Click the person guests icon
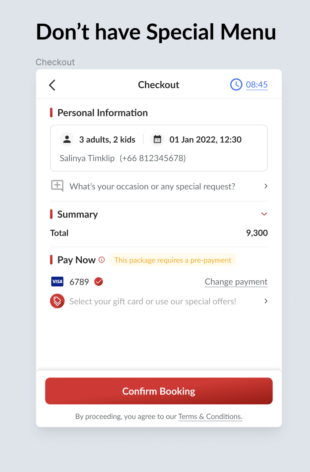This screenshot has height=472, width=310. (67, 139)
